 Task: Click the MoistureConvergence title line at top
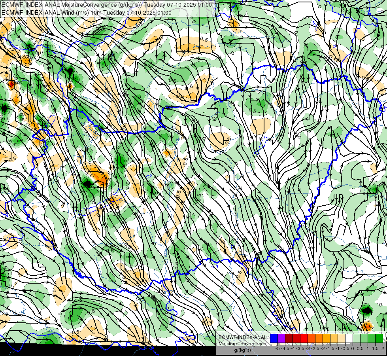pyautogui.click(x=106, y=5)
